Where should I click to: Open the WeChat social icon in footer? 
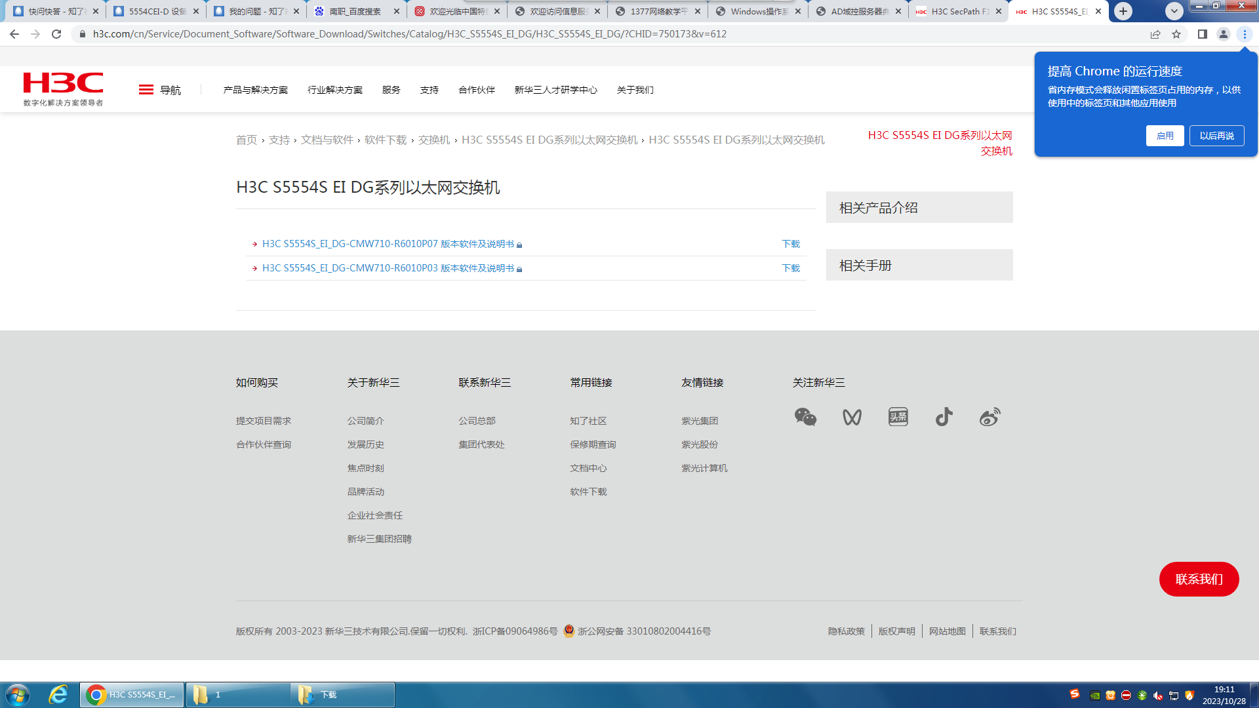point(805,417)
